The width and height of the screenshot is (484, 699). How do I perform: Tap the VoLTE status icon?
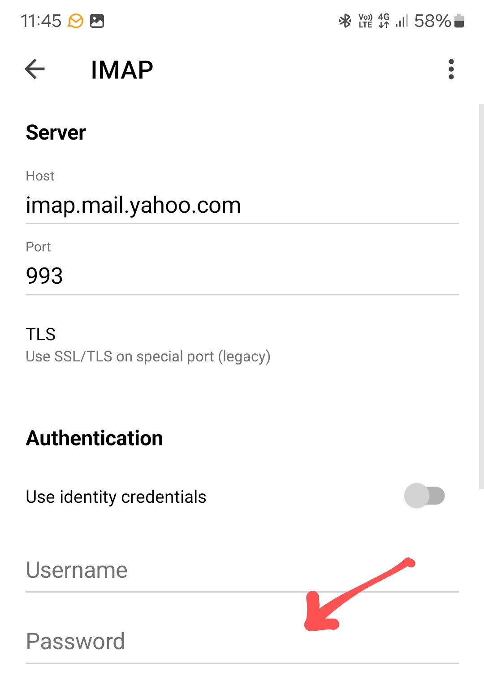(365, 21)
